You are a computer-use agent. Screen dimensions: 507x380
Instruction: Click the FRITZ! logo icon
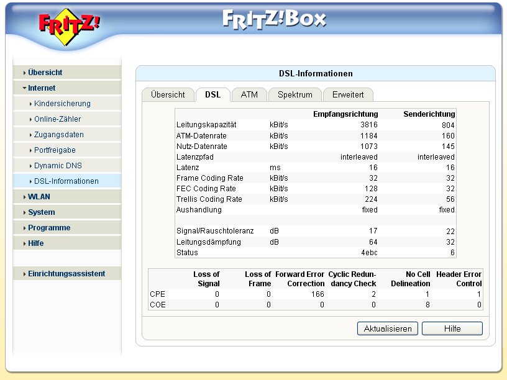(69, 26)
